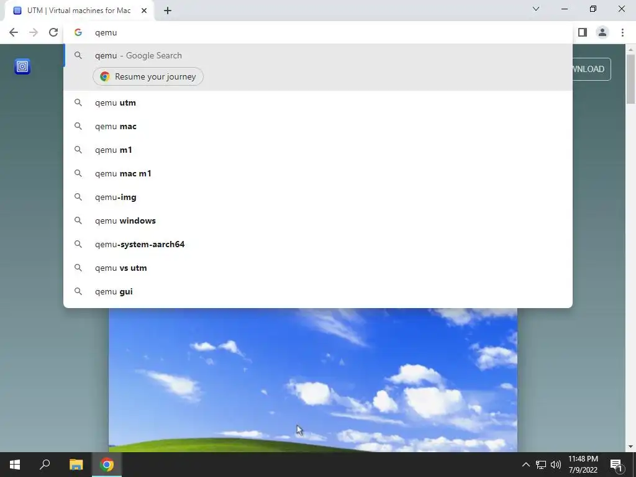Open Chrome side panel icon
The image size is (636, 477).
point(583,32)
